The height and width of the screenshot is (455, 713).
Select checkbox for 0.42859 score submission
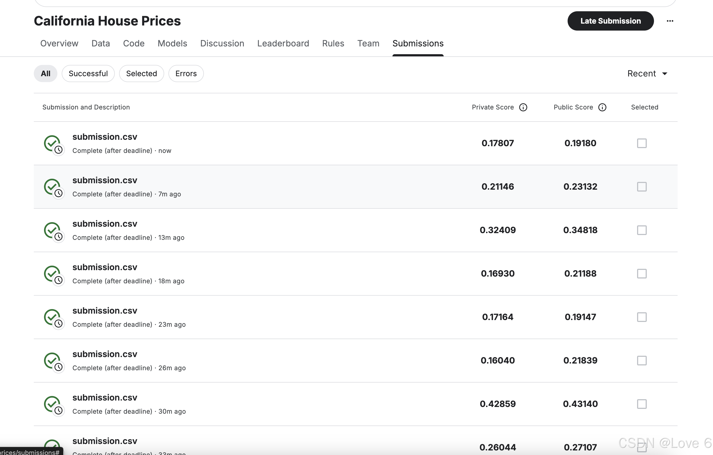click(x=642, y=404)
